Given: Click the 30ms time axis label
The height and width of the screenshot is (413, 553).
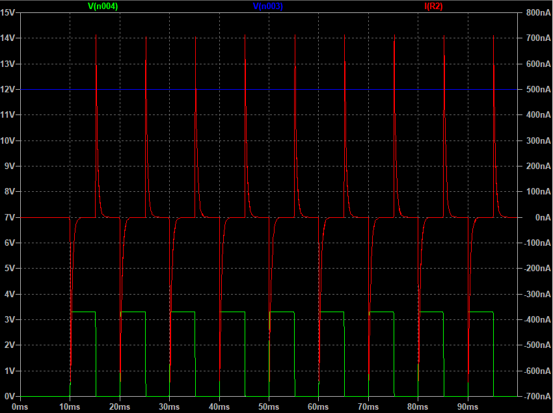Looking at the screenshot, I should click(x=169, y=406).
